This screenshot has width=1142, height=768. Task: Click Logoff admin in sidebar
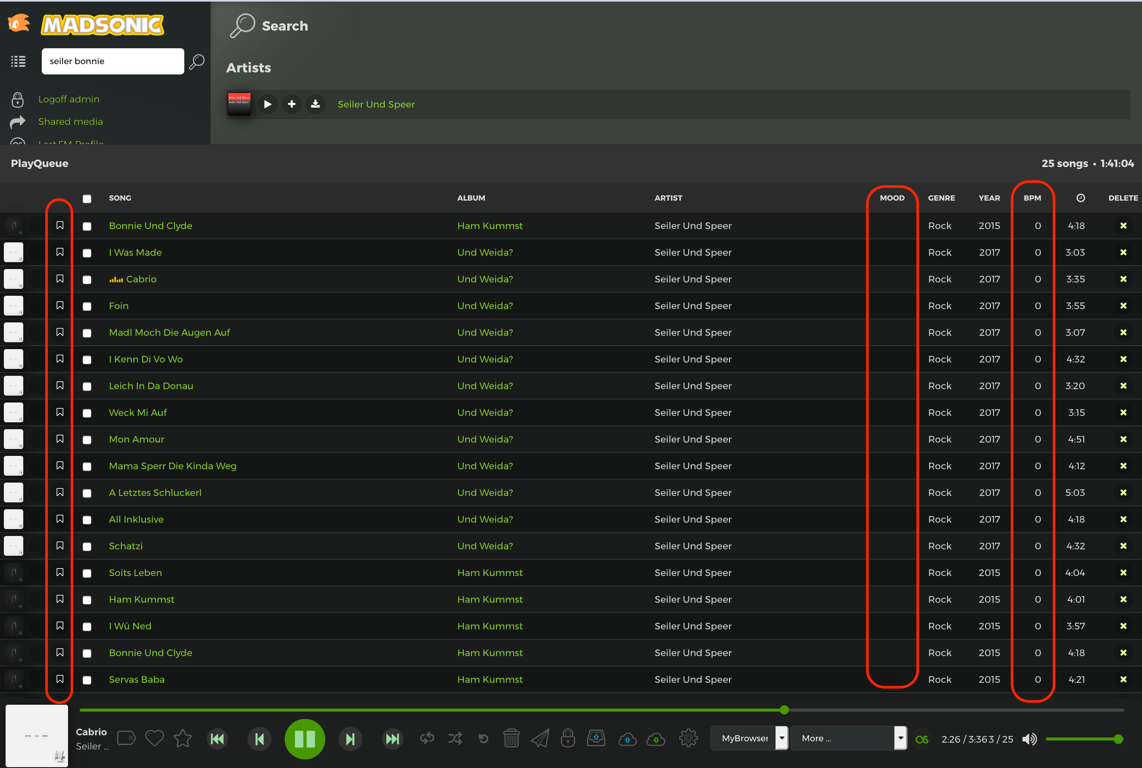coord(68,99)
